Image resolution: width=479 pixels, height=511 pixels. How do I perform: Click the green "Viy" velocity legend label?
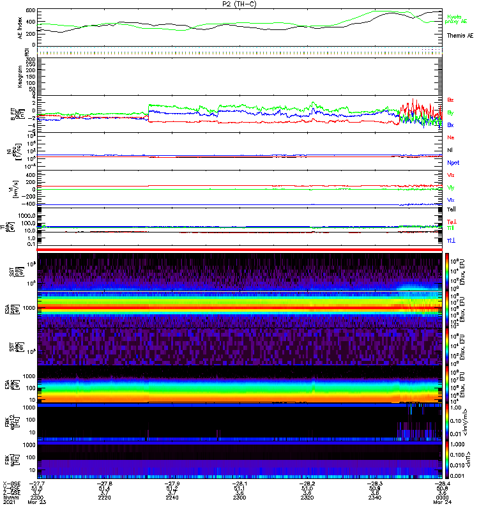click(451, 188)
